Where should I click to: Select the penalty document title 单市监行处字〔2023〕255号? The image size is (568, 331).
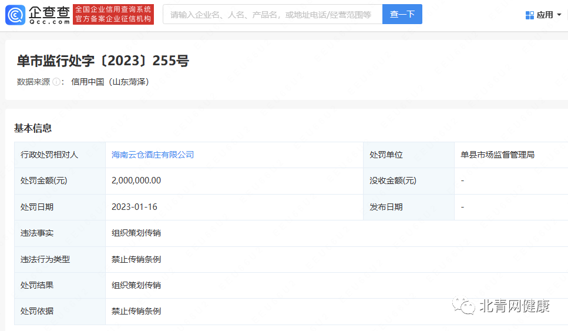point(103,61)
